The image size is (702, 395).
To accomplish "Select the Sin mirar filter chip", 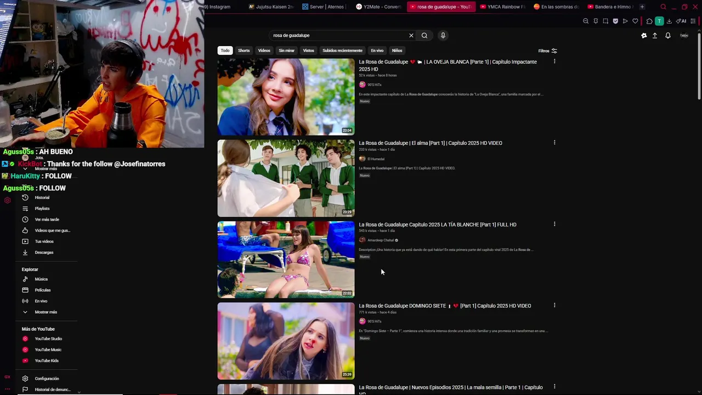I will [286, 50].
